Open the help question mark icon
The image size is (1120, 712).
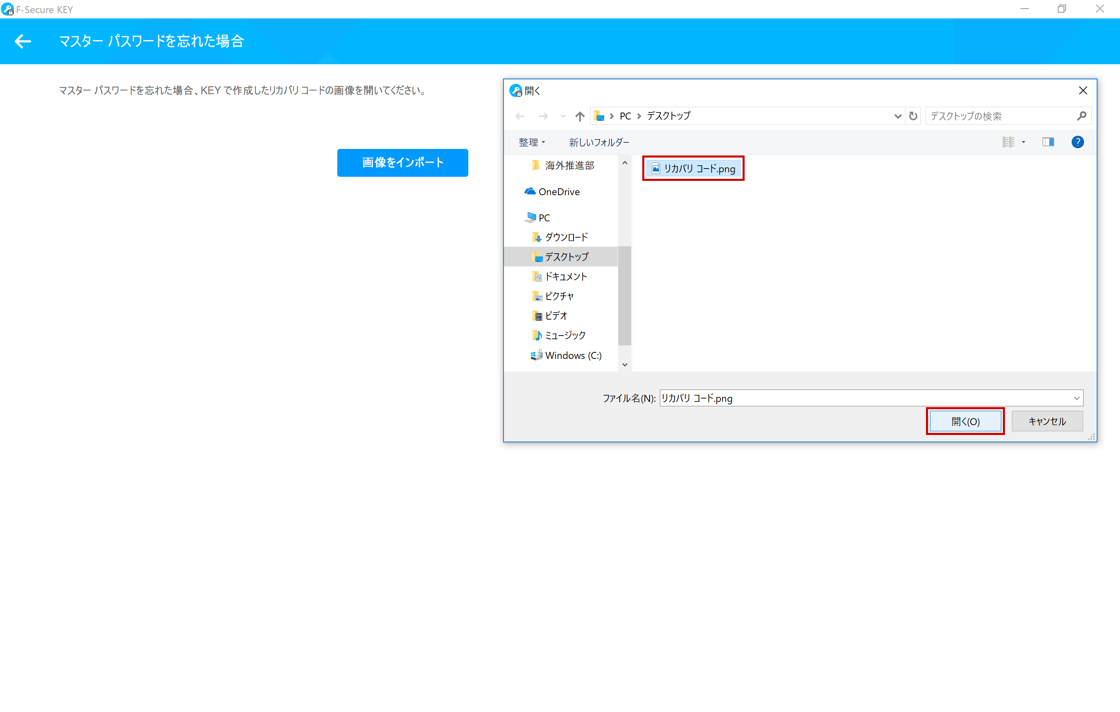(x=1077, y=142)
